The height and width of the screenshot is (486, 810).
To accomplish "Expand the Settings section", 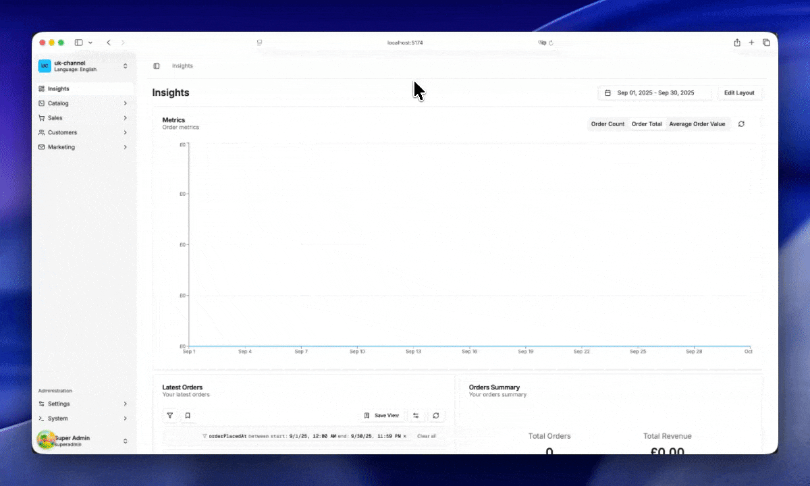I will click(83, 404).
